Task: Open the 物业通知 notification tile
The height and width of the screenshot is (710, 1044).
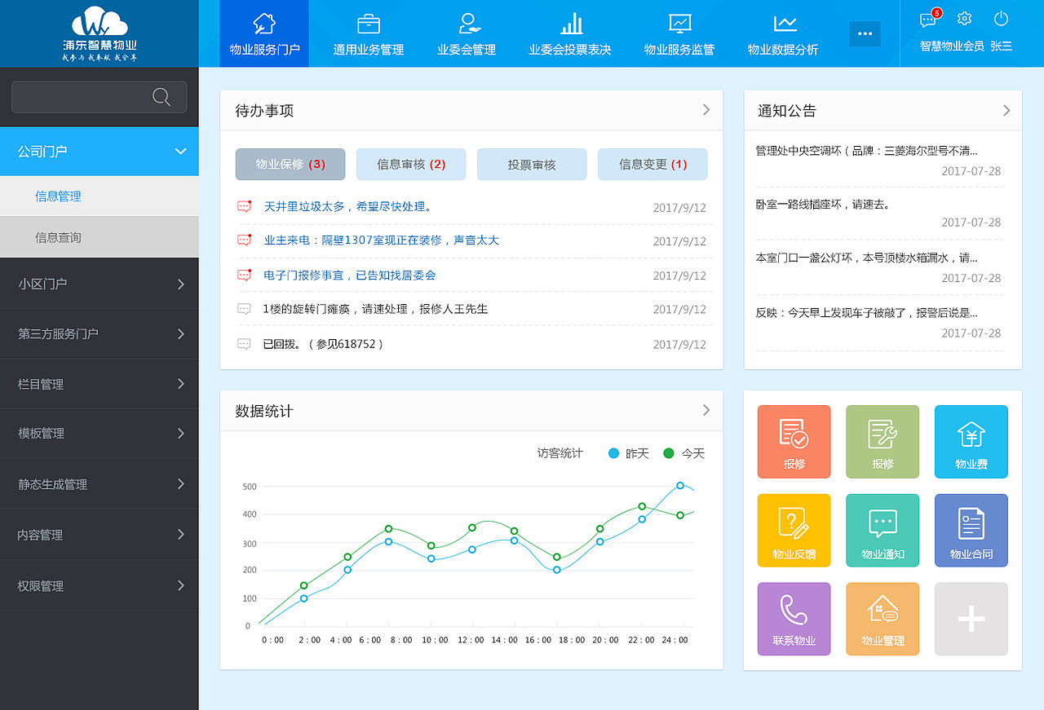Action: pos(883,530)
